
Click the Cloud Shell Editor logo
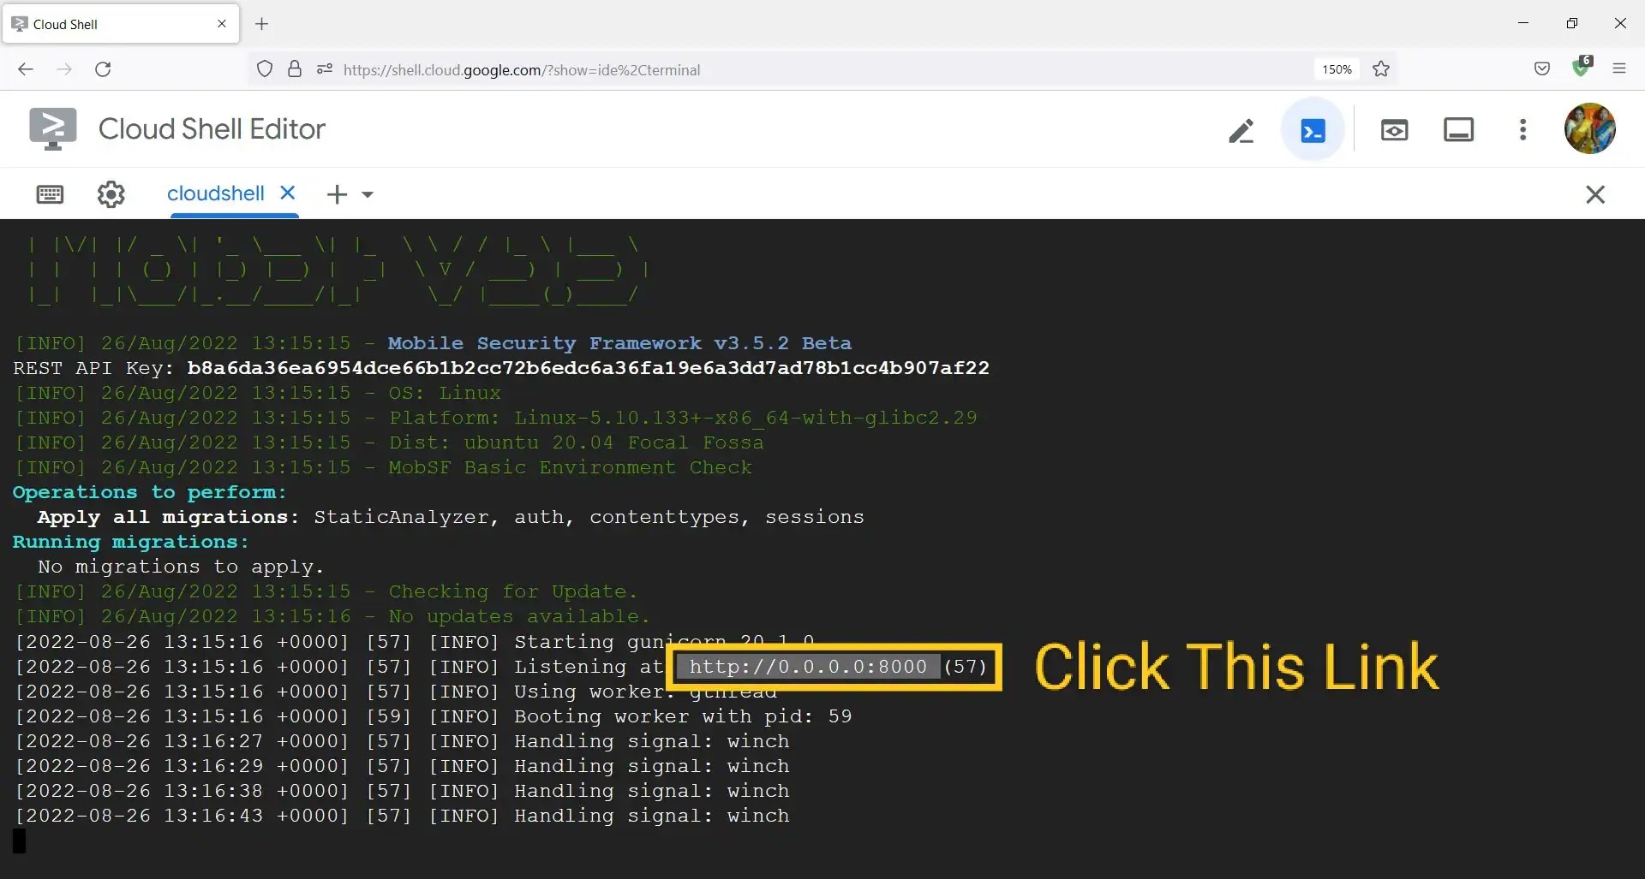[52, 129]
